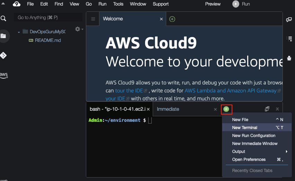Open the Outline panel icon

pyautogui.click(x=289, y=39)
